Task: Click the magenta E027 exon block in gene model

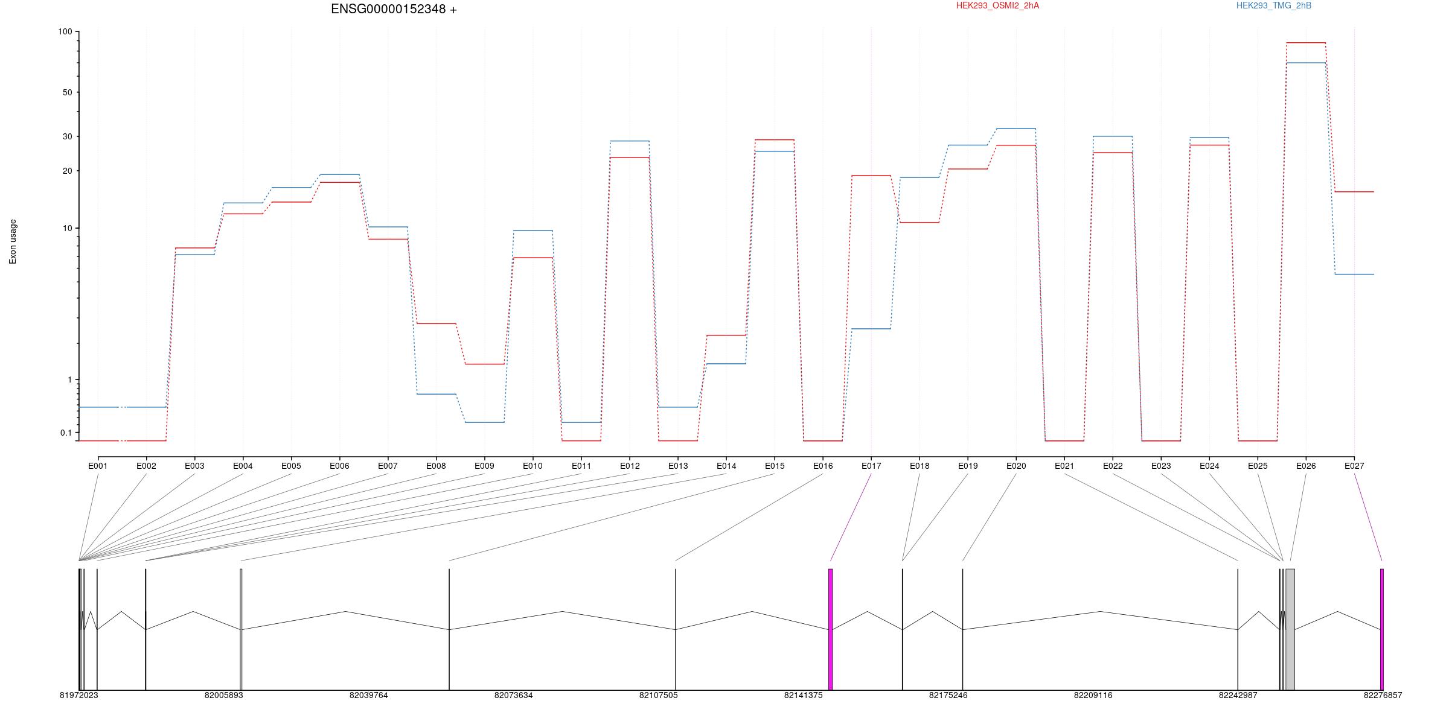Action: point(1381,629)
